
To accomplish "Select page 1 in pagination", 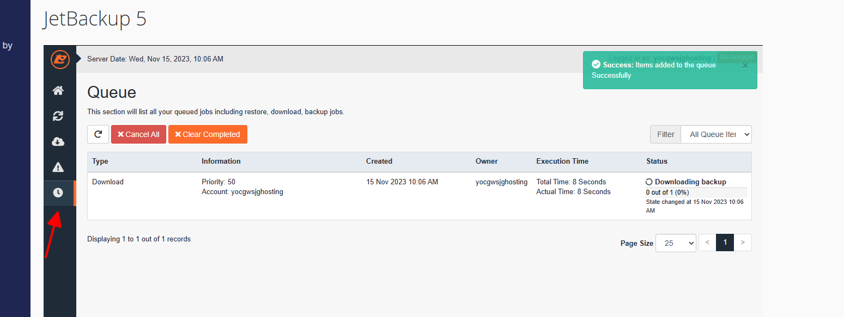I will 725,243.
